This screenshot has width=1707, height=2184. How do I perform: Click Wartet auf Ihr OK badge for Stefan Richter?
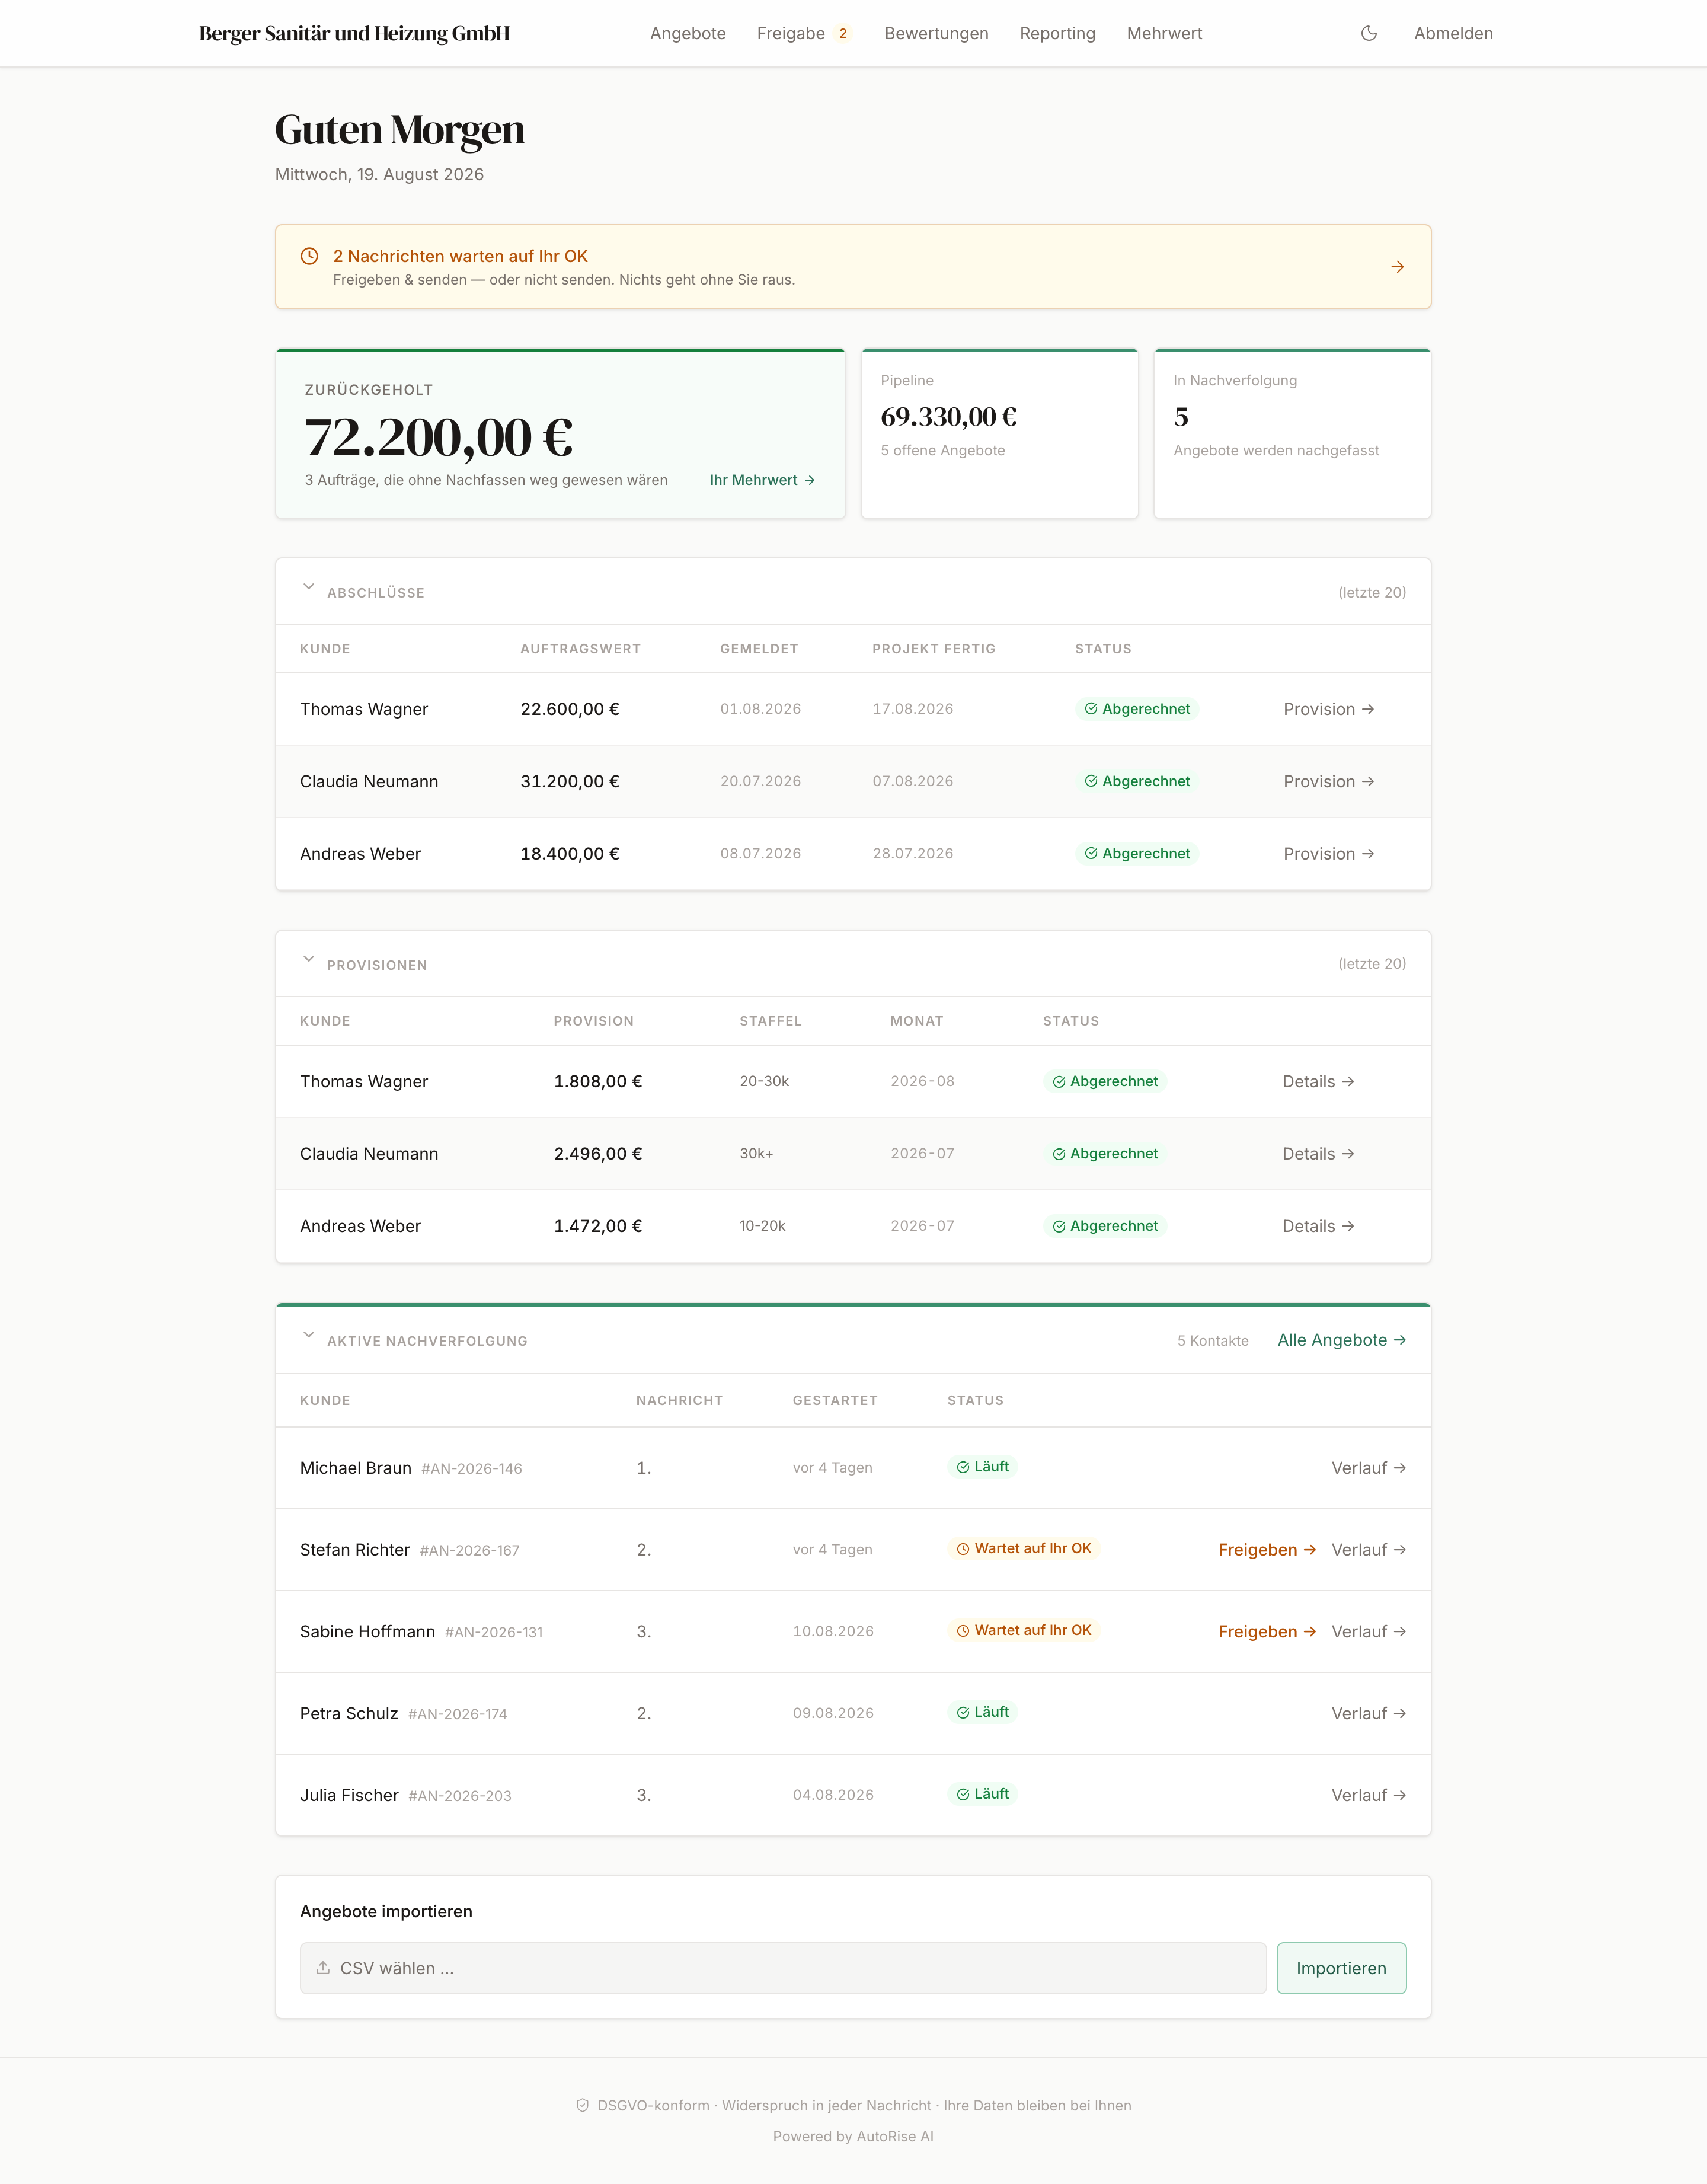click(1023, 1548)
